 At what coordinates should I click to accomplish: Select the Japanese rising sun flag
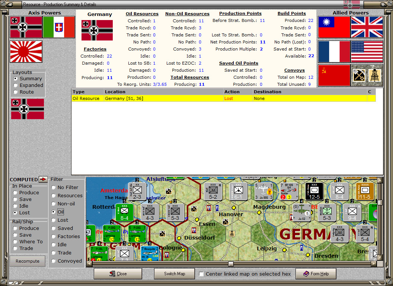(26, 52)
